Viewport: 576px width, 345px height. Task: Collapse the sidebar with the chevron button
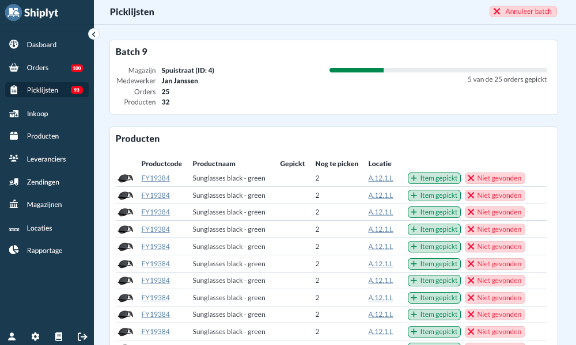[94, 34]
